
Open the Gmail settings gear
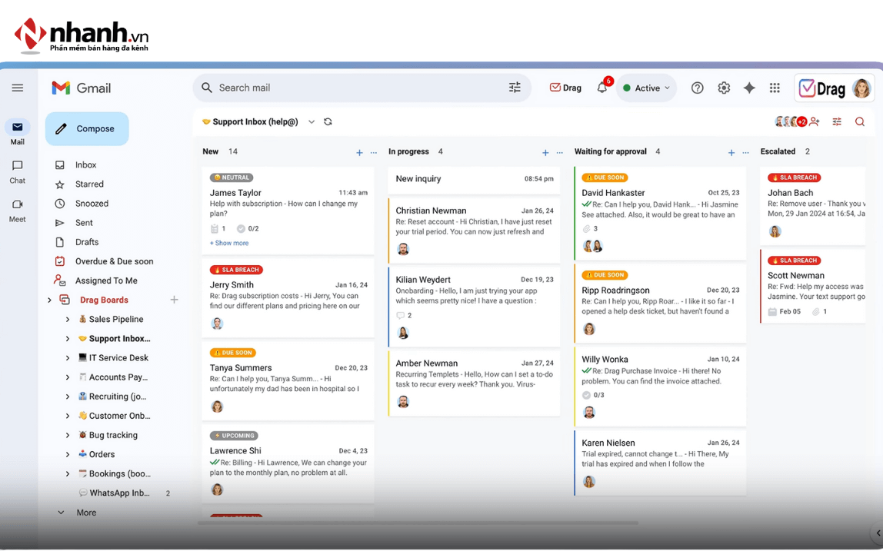724,88
